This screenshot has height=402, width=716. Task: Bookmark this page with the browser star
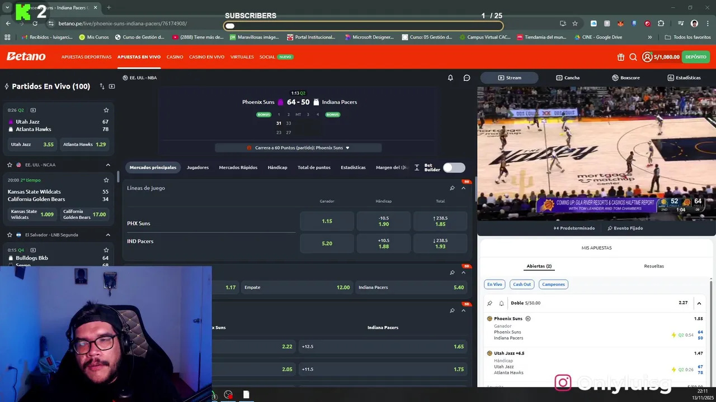pyautogui.click(x=574, y=23)
